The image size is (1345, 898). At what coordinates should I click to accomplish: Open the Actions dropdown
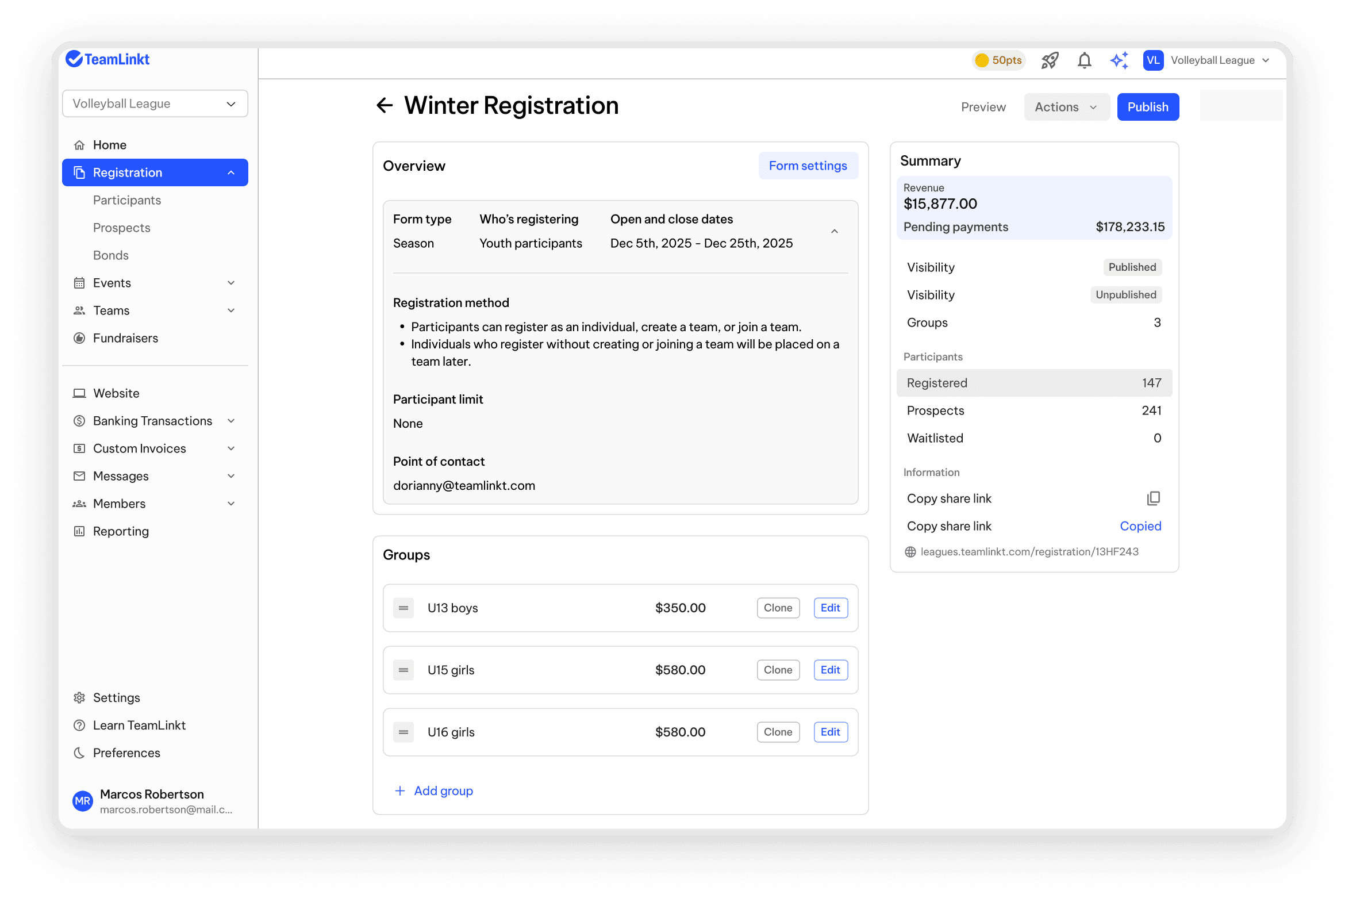point(1067,106)
